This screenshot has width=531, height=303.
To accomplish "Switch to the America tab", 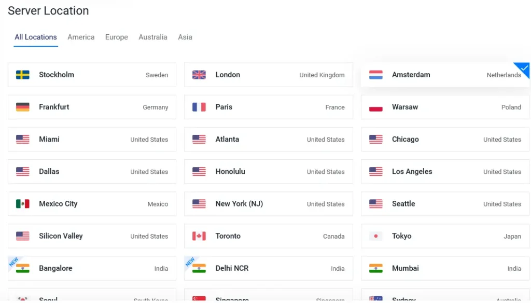I will tap(81, 37).
